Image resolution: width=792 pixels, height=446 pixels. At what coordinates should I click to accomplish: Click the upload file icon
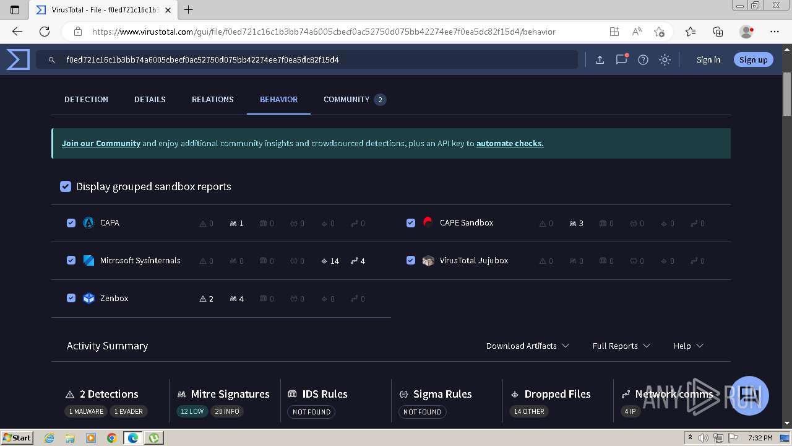[x=600, y=59]
